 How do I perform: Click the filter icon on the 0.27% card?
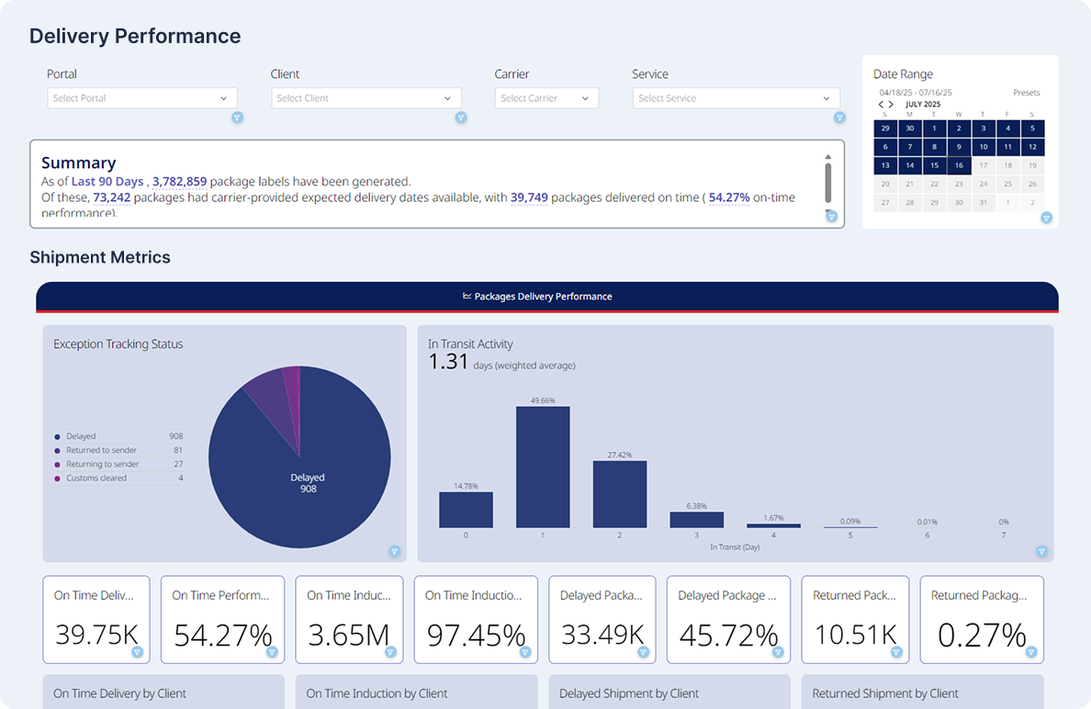1031,652
